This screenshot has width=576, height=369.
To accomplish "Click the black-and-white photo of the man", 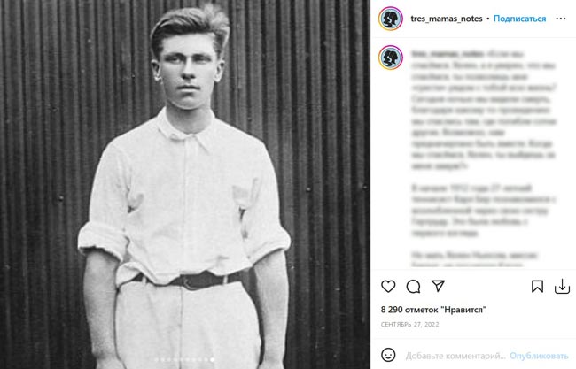I will click(185, 184).
